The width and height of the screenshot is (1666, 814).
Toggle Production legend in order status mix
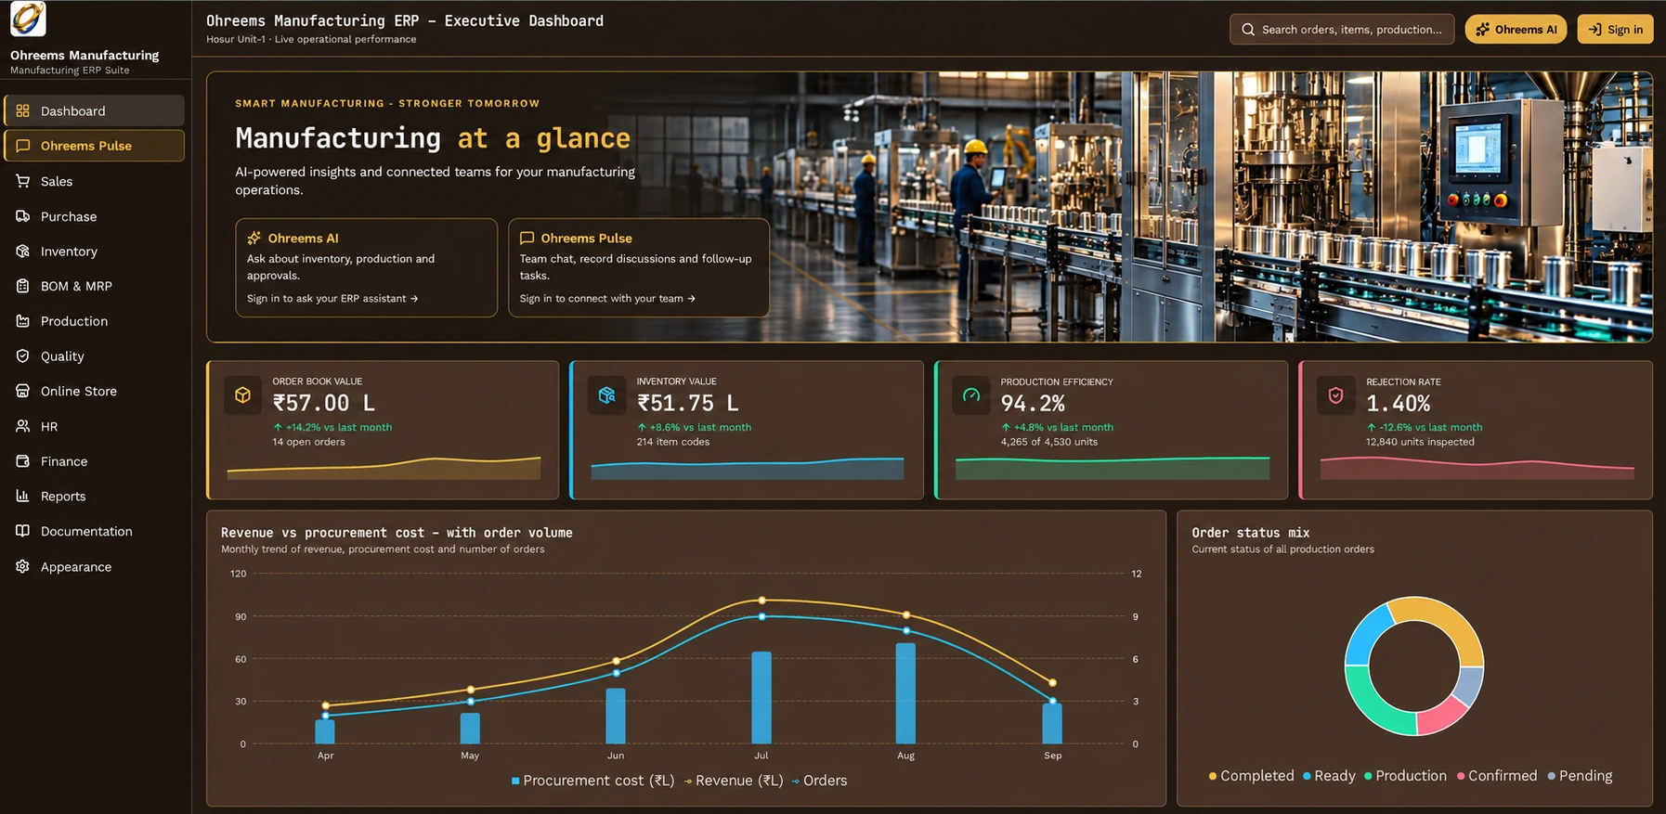click(x=1405, y=776)
